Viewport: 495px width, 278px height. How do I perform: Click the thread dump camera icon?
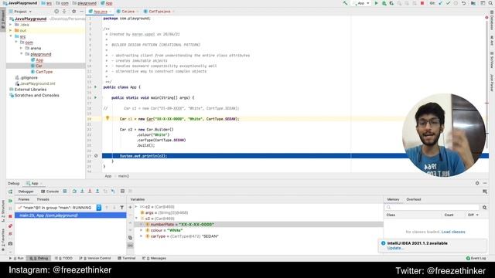click(10, 244)
